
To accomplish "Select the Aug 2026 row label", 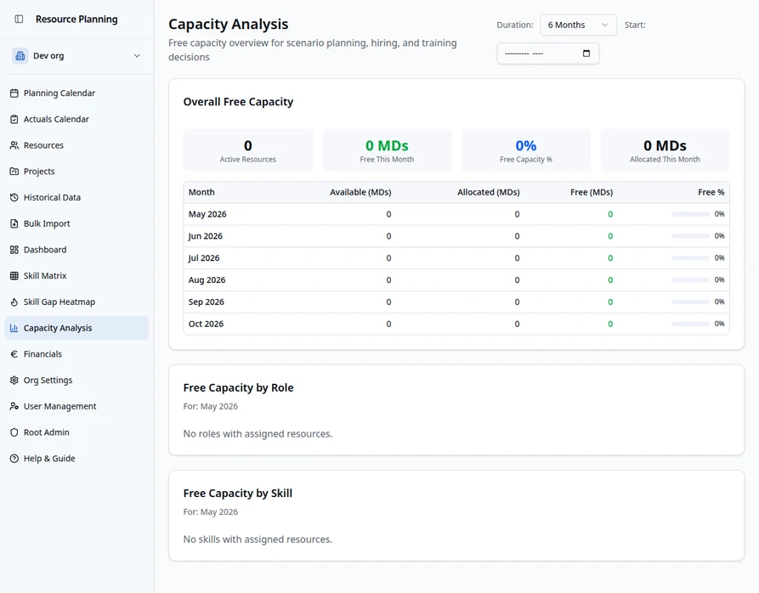I will pos(207,280).
